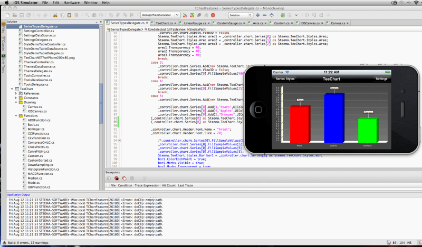Click the Trace Expression column header

coord(147,185)
